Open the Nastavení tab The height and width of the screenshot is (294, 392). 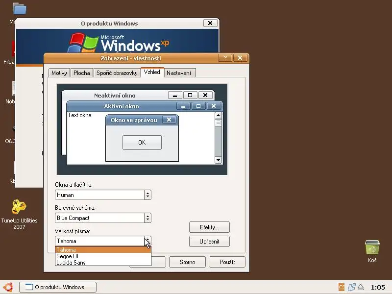[179, 73]
